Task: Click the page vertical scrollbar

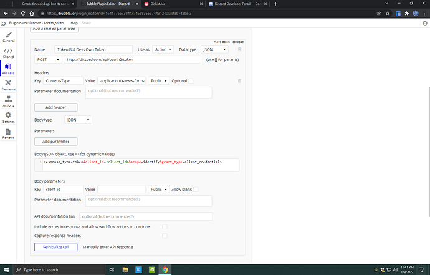Action: [x=428, y=152]
